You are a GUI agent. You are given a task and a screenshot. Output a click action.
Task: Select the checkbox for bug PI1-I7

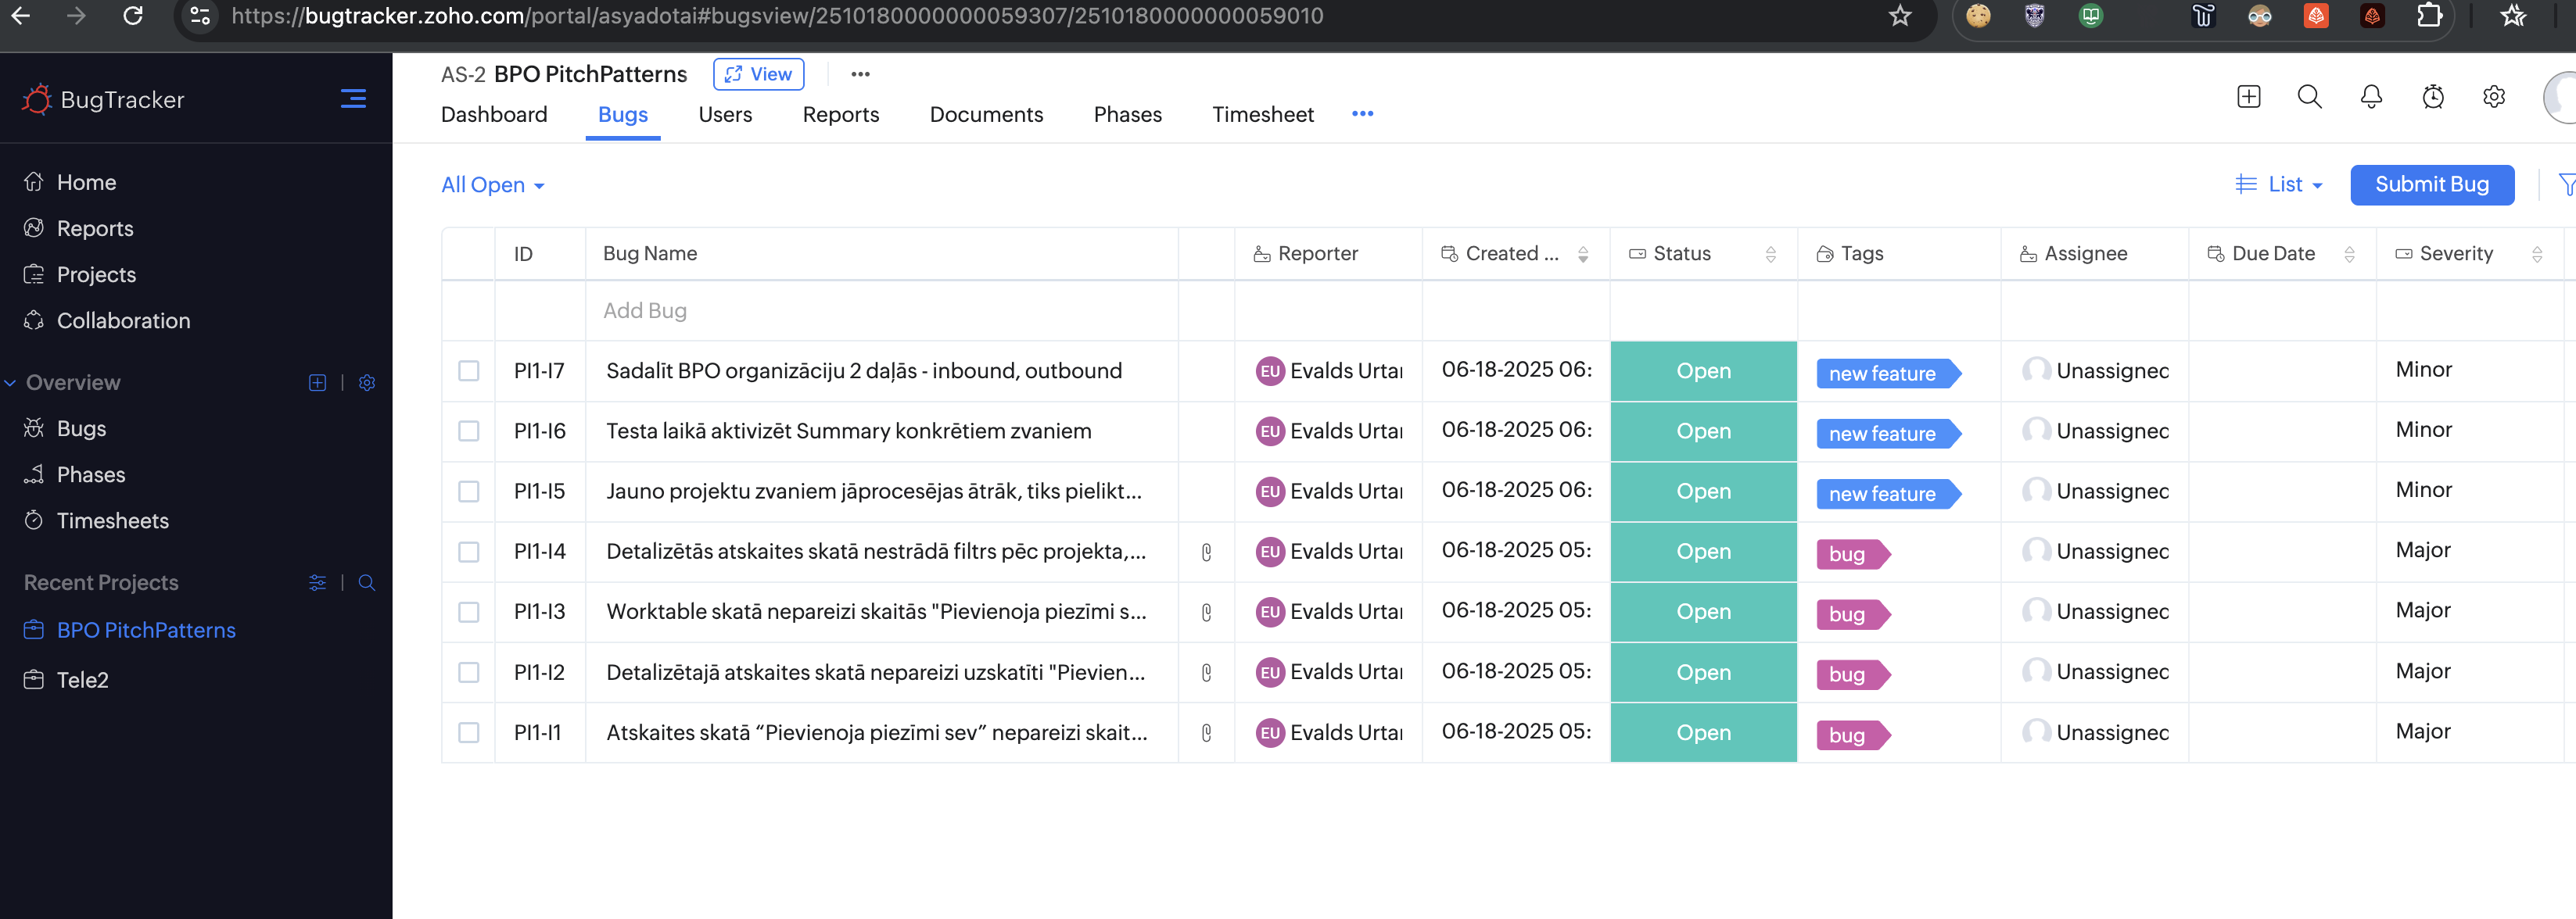(468, 372)
